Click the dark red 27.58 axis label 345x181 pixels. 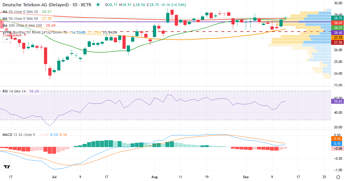[x=338, y=43]
